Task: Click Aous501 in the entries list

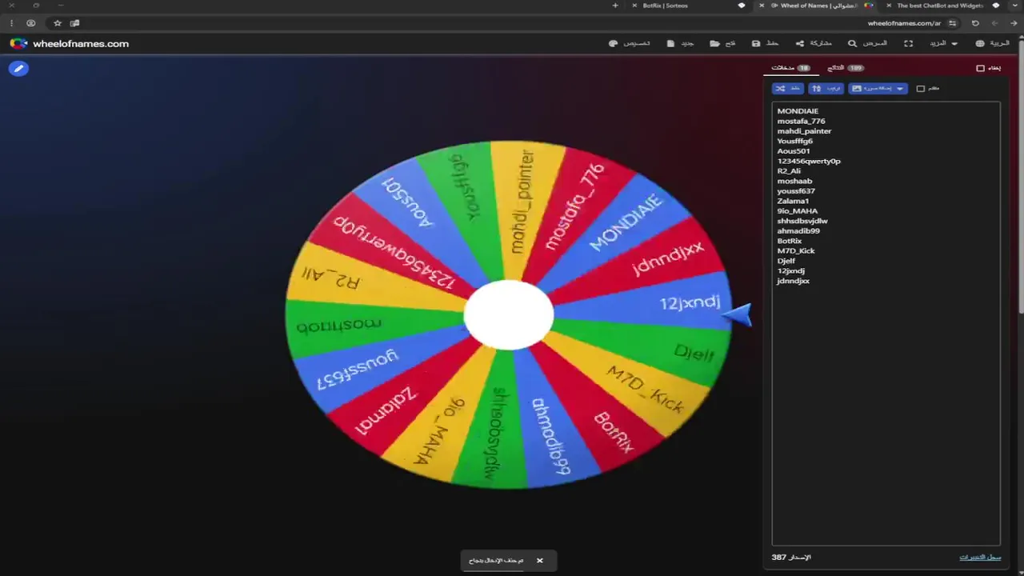Action: point(794,151)
